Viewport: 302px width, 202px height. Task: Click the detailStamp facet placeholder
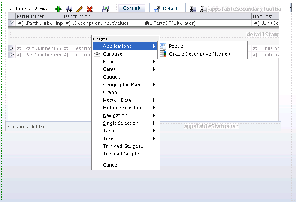[x=263, y=35]
